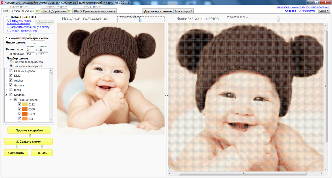Expand the Riolis tree node

7,90
